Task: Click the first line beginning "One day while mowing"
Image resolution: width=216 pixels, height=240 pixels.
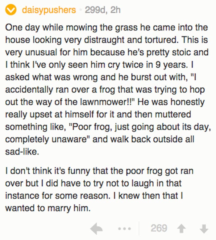Action: coord(106,28)
